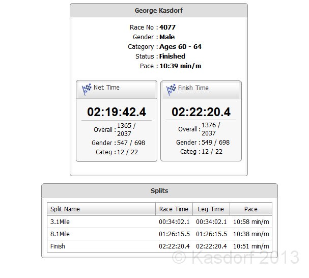309x278 pixels.
Task: Click the 10:39 min/m pace value
Action: 180,66
